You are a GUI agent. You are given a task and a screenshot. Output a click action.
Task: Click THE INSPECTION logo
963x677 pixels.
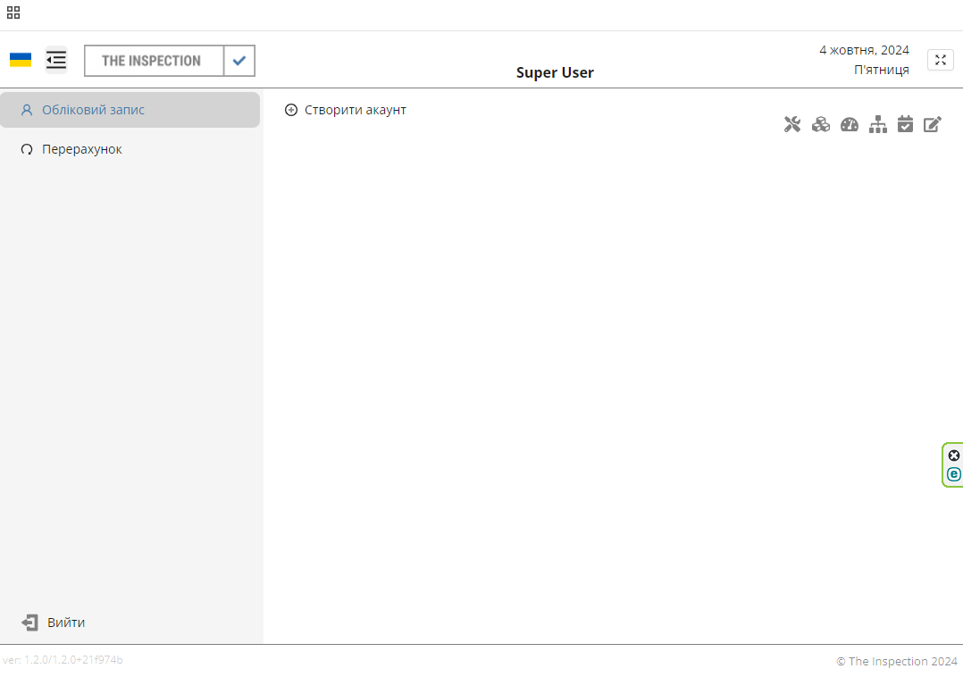[x=152, y=61]
